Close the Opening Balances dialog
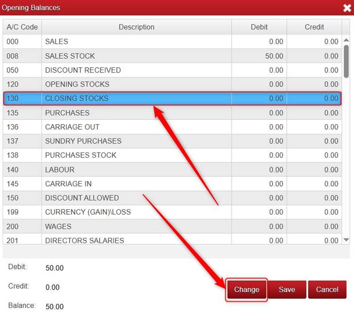The width and height of the screenshot is (354, 322). click(347, 8)
